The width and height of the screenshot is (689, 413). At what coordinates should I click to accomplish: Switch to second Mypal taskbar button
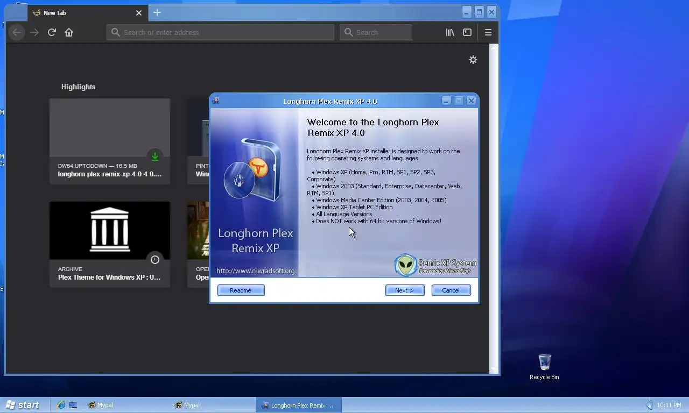[212, 405]
